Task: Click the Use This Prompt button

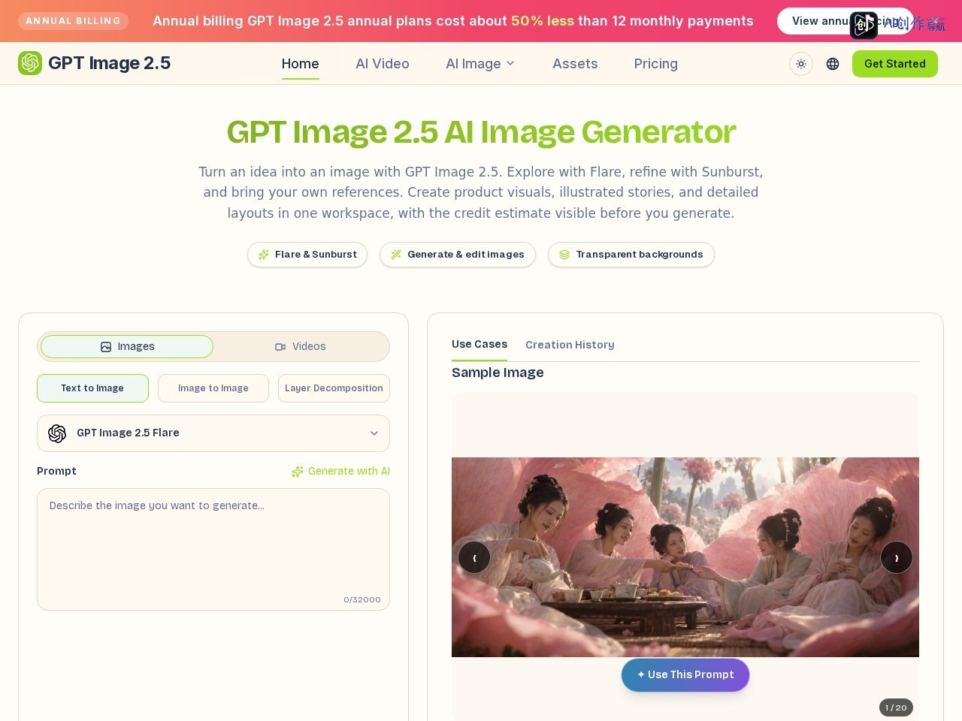Action: [685, 675]
